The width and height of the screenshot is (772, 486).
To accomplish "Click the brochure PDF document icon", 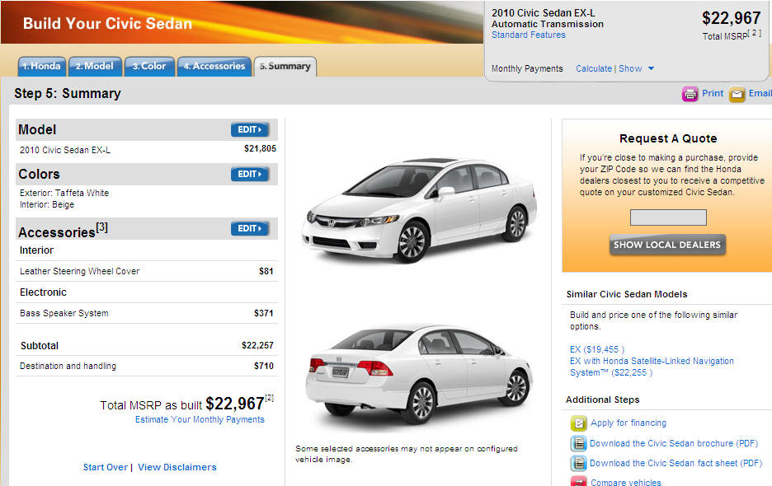I will click(x=578, y=443).
